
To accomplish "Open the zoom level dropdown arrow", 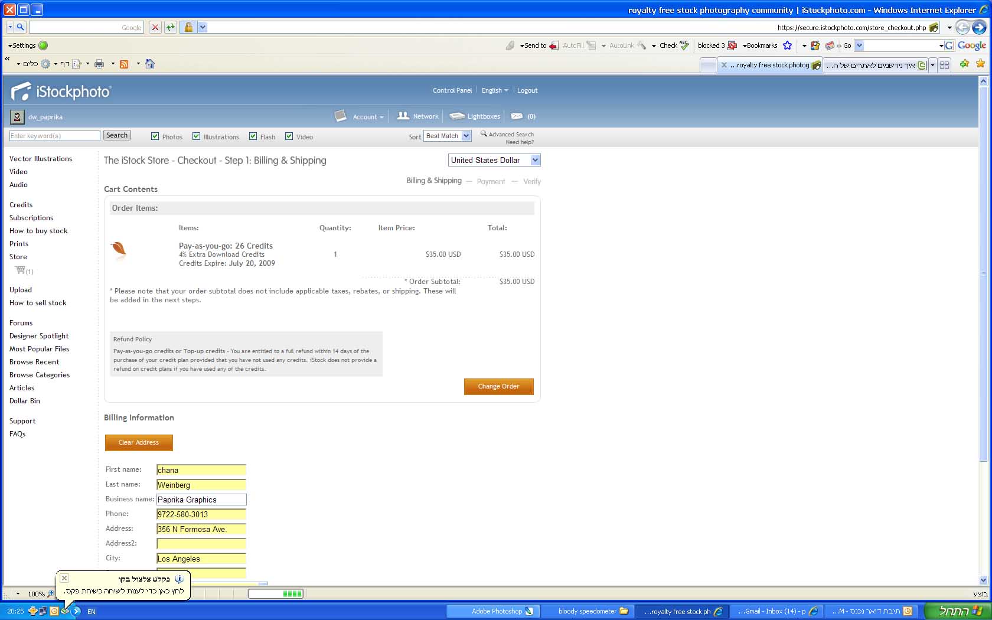I will (x=18, y=593).
